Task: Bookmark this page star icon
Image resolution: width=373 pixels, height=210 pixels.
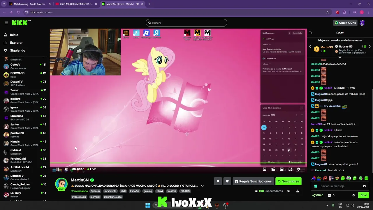Action: [328, 12]
